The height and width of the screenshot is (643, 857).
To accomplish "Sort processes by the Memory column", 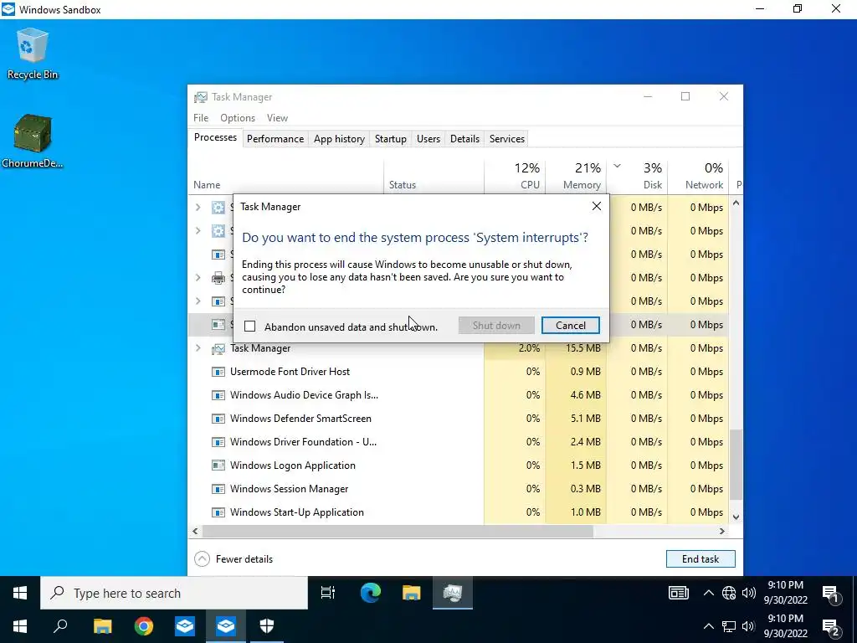I will 576,175.
